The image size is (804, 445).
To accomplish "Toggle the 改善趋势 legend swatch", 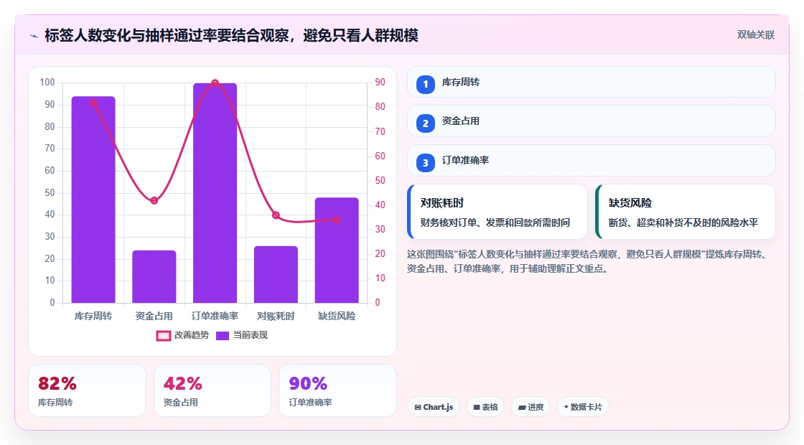I will pyautogui.click(x=163, y=336).
